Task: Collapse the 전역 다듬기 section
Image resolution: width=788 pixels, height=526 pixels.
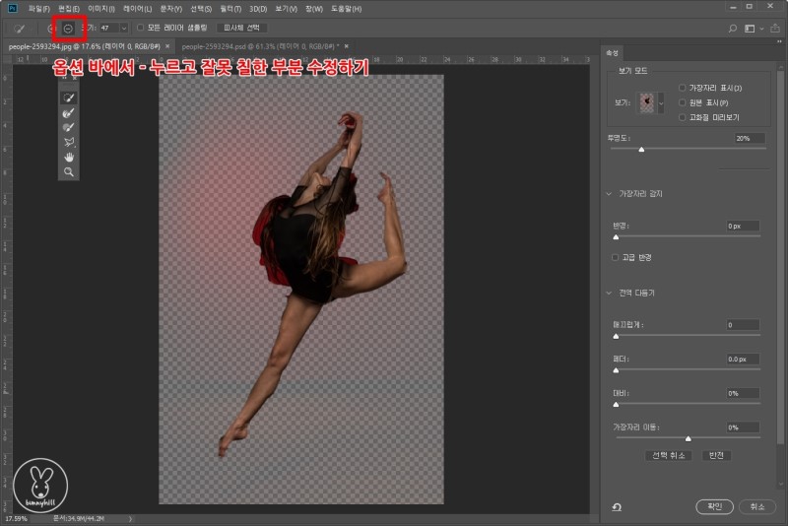Action: [x=610, y=293]
